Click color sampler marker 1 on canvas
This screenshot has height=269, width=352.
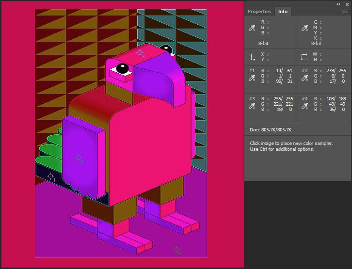coord(50,176)
